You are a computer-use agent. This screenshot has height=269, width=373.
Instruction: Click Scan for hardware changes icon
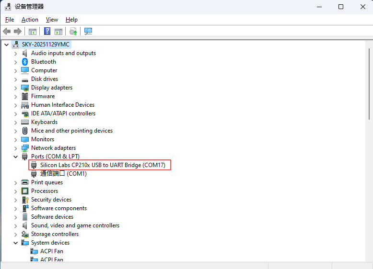pyautogui.click(x=88, y=31)
